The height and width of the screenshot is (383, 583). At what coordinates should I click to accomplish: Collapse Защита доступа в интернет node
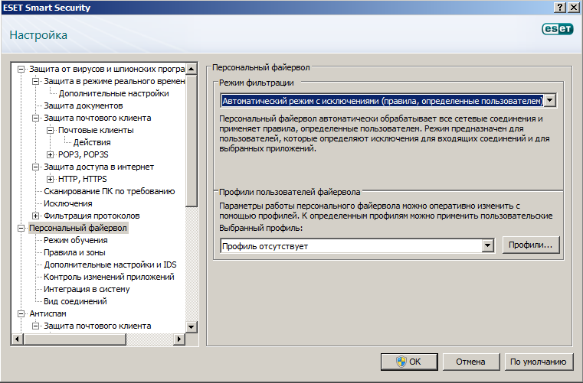pos(36,167)
